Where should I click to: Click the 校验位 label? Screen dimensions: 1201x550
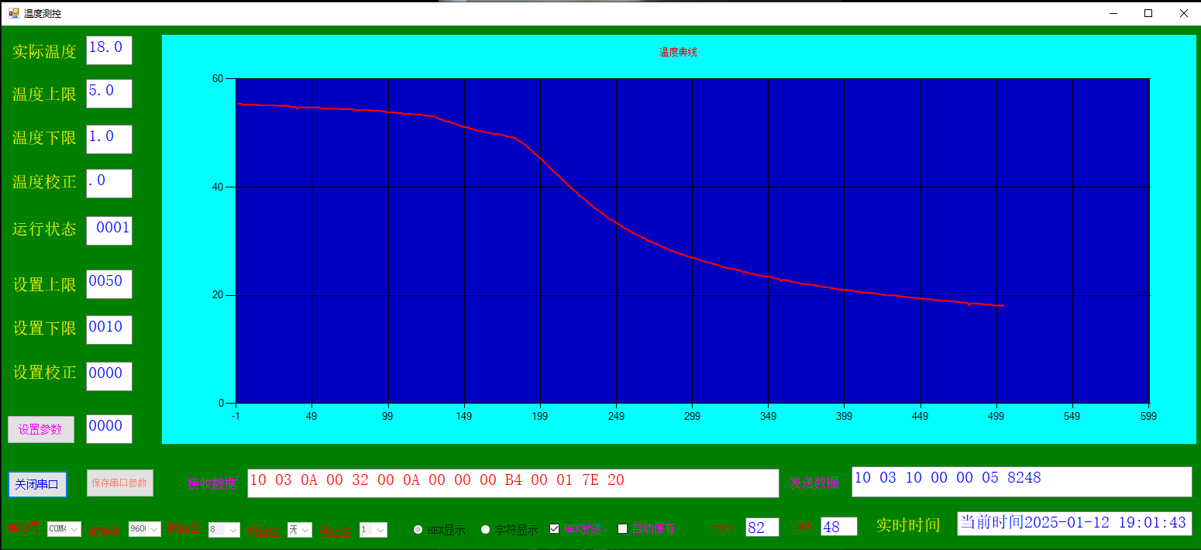263,531
